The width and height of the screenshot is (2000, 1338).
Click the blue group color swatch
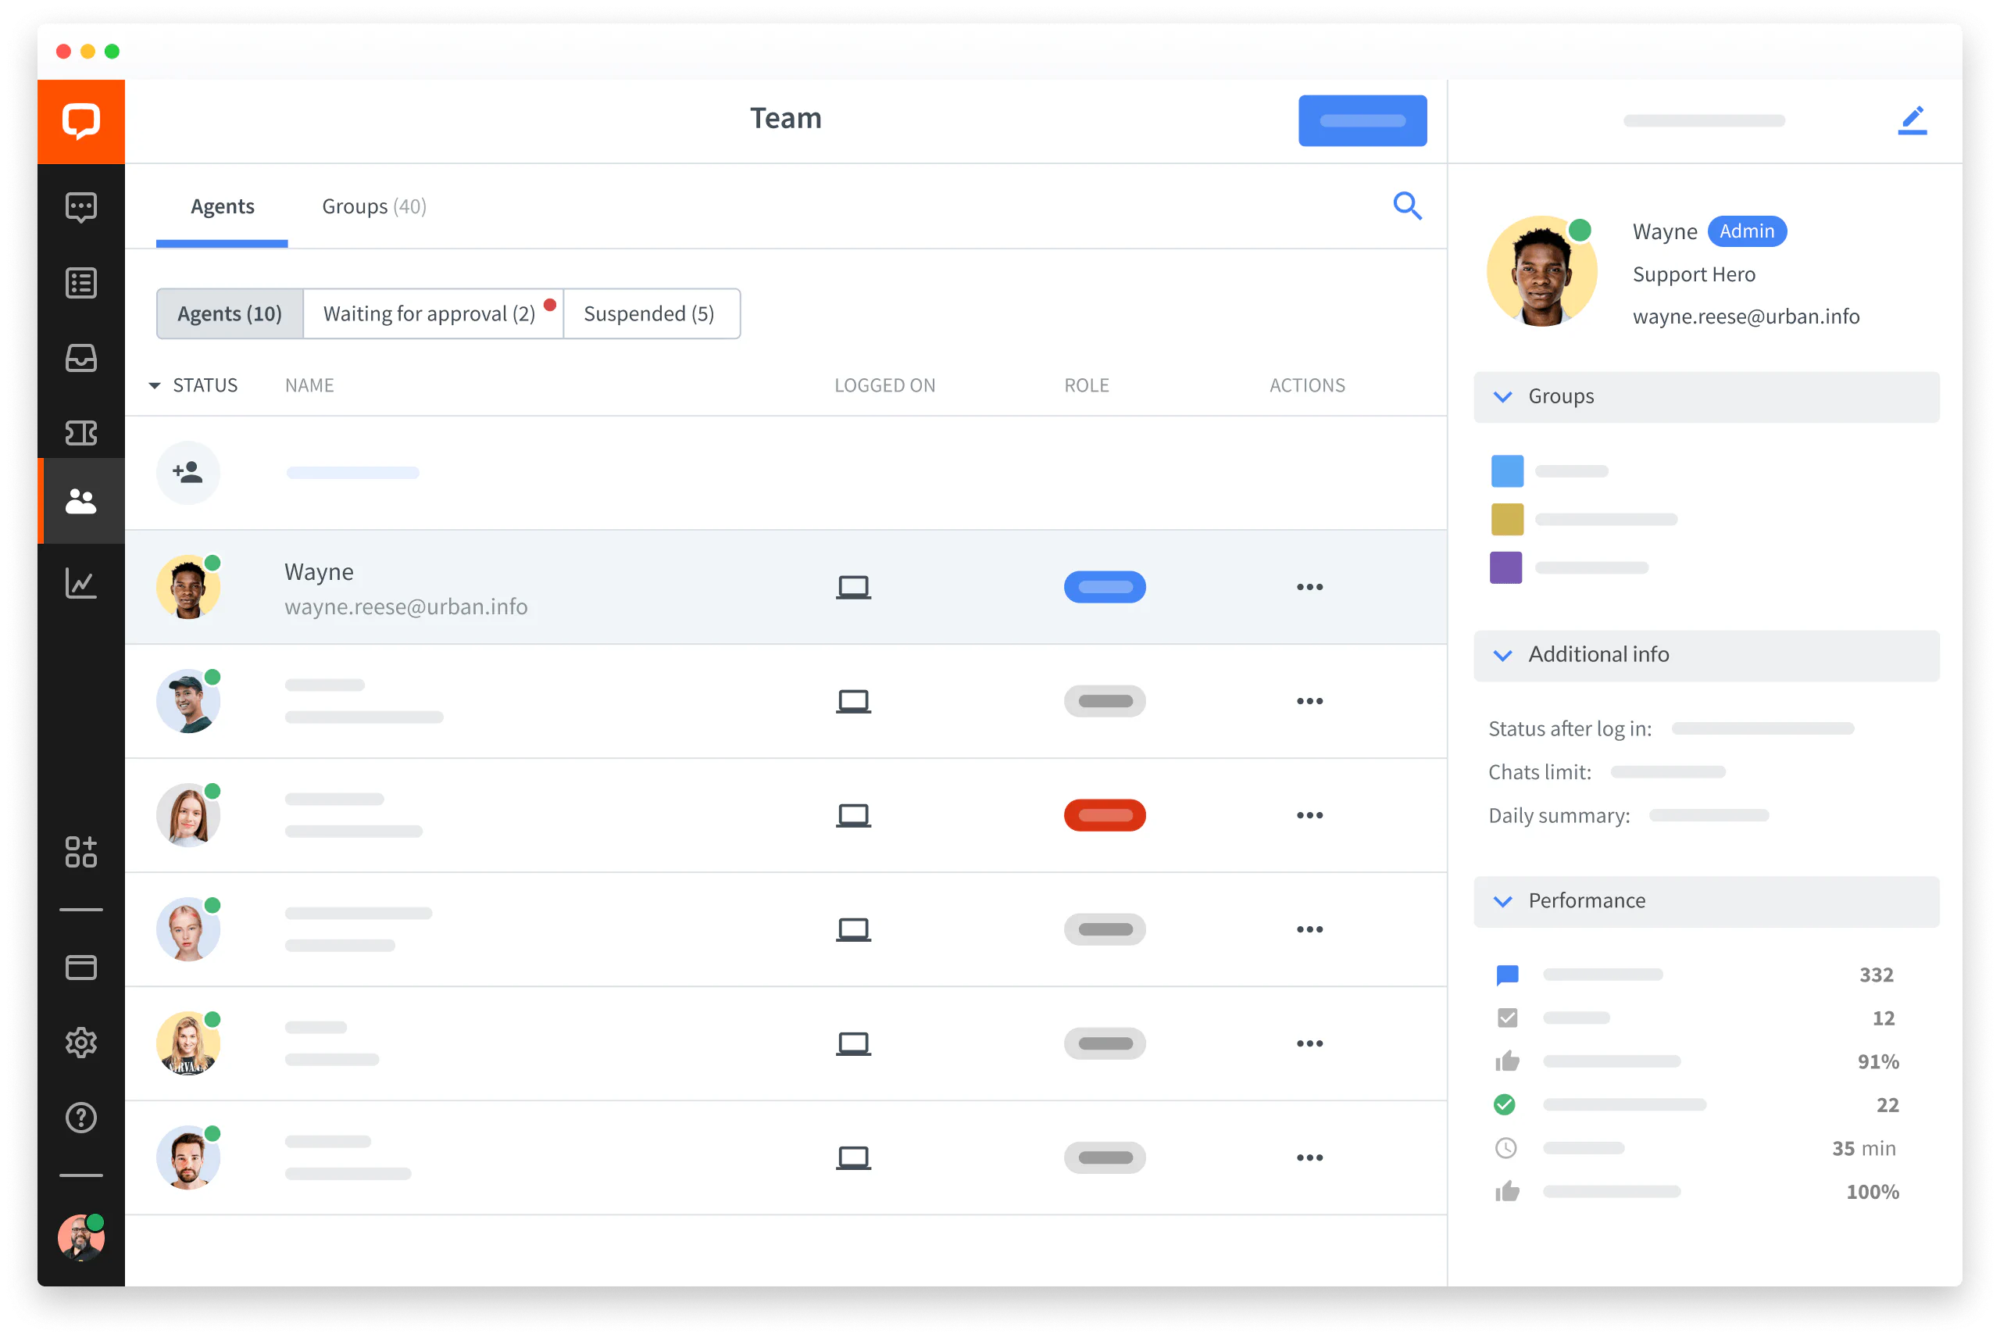click(x=1506, y=470)
